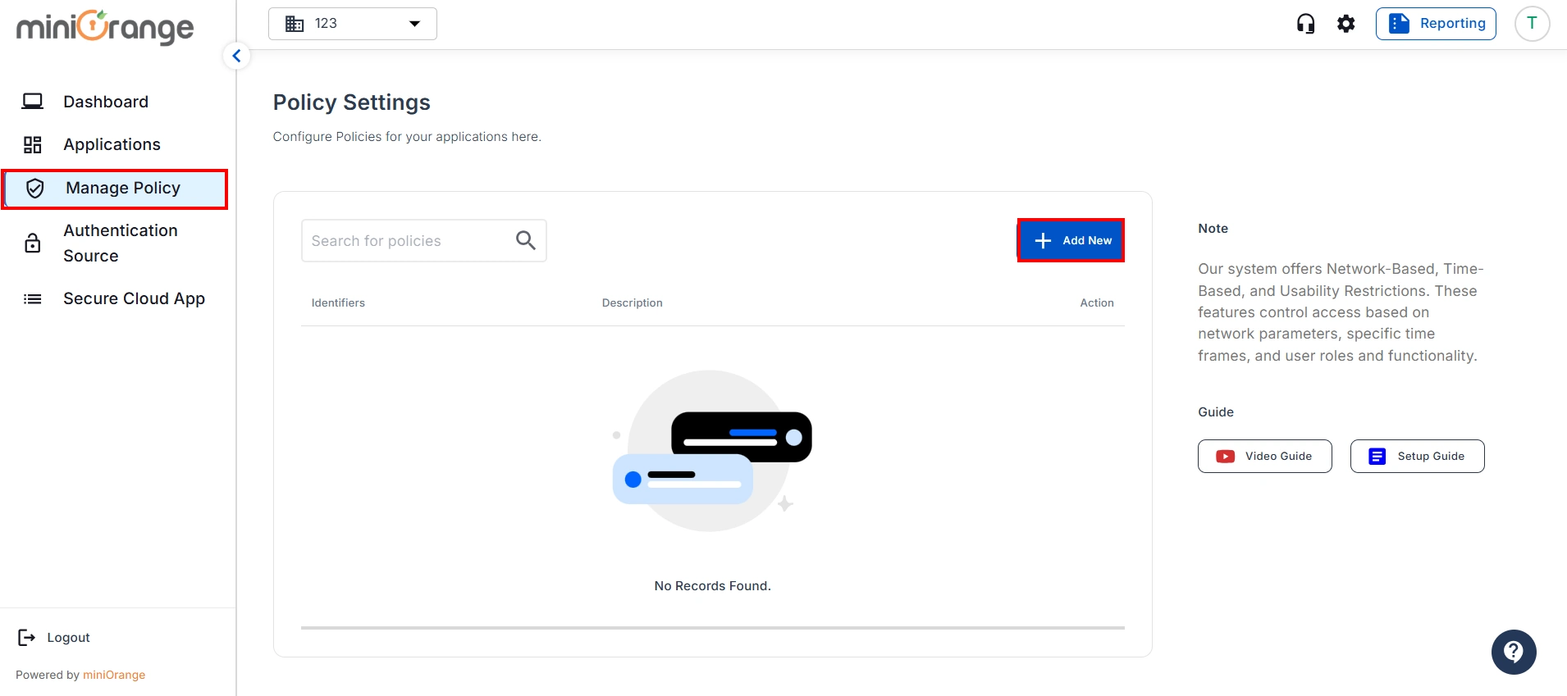Open the Setup Guide

point(1417,457)
